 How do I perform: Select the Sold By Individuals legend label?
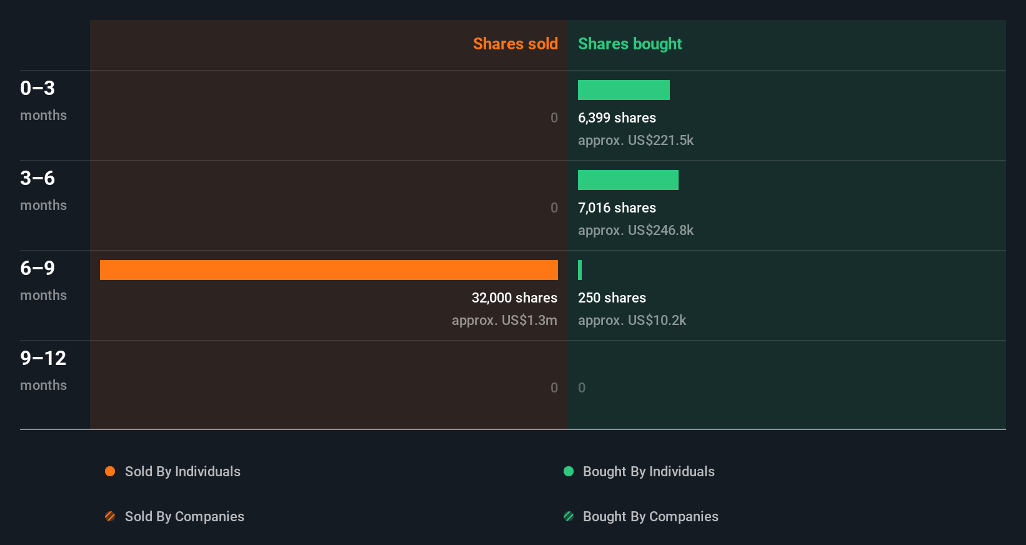click(x=182, y=472)
